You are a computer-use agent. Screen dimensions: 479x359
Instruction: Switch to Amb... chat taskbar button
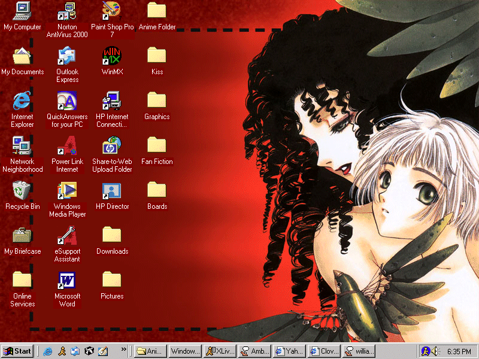(255, 351)
